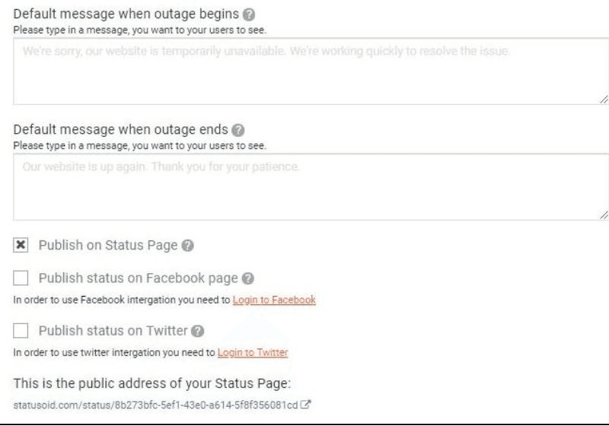Image resolution: width=609 pixels, height=426 pixels.
Task: Uncheck the Publish on Status Page checkbox
Action: [x=21, y=245]
